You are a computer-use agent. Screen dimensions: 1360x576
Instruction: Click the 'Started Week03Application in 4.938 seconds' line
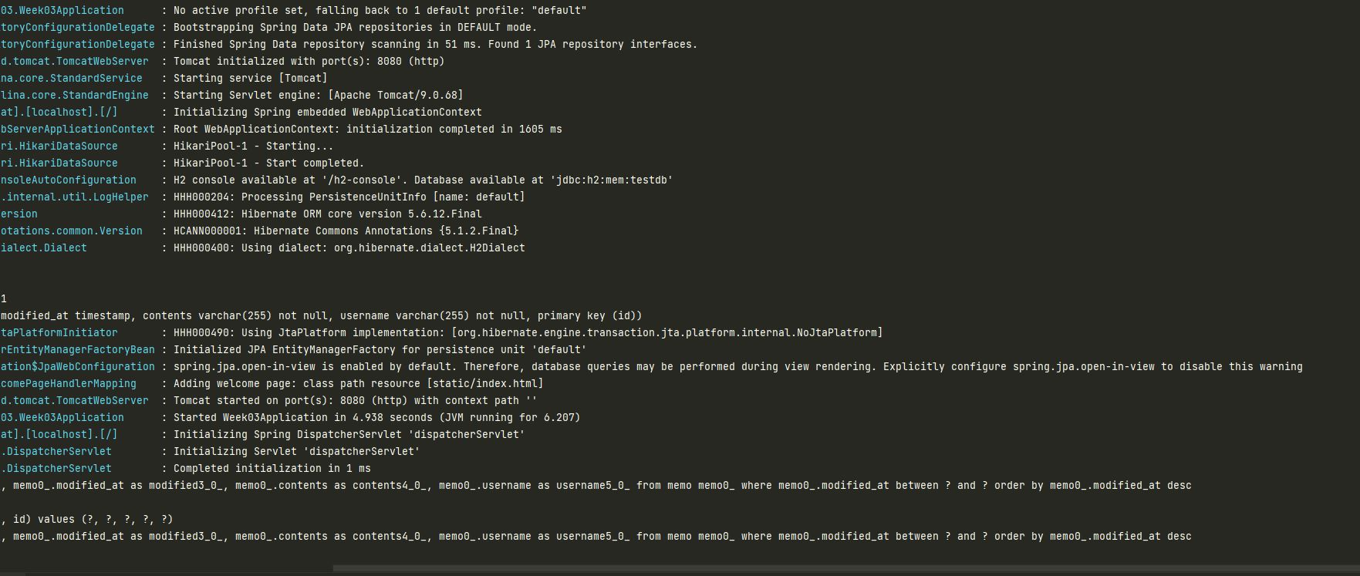tap(377, 418)
